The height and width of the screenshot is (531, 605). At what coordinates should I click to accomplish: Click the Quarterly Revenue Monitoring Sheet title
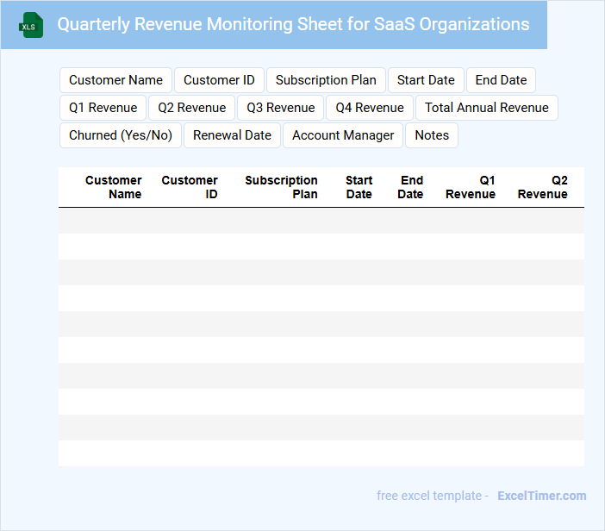[293, 24]
